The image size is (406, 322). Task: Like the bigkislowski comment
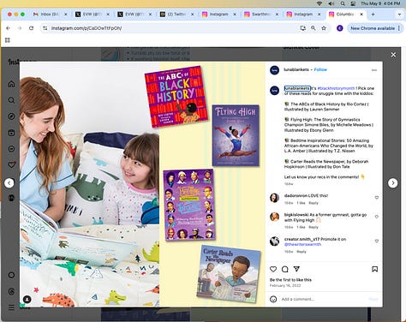point(377,217)
